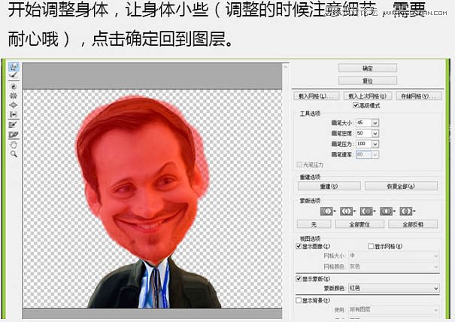Open the 画笔密度 brush density dropdown arrow
Screen dimensions: 455x322
pos(375,134)
